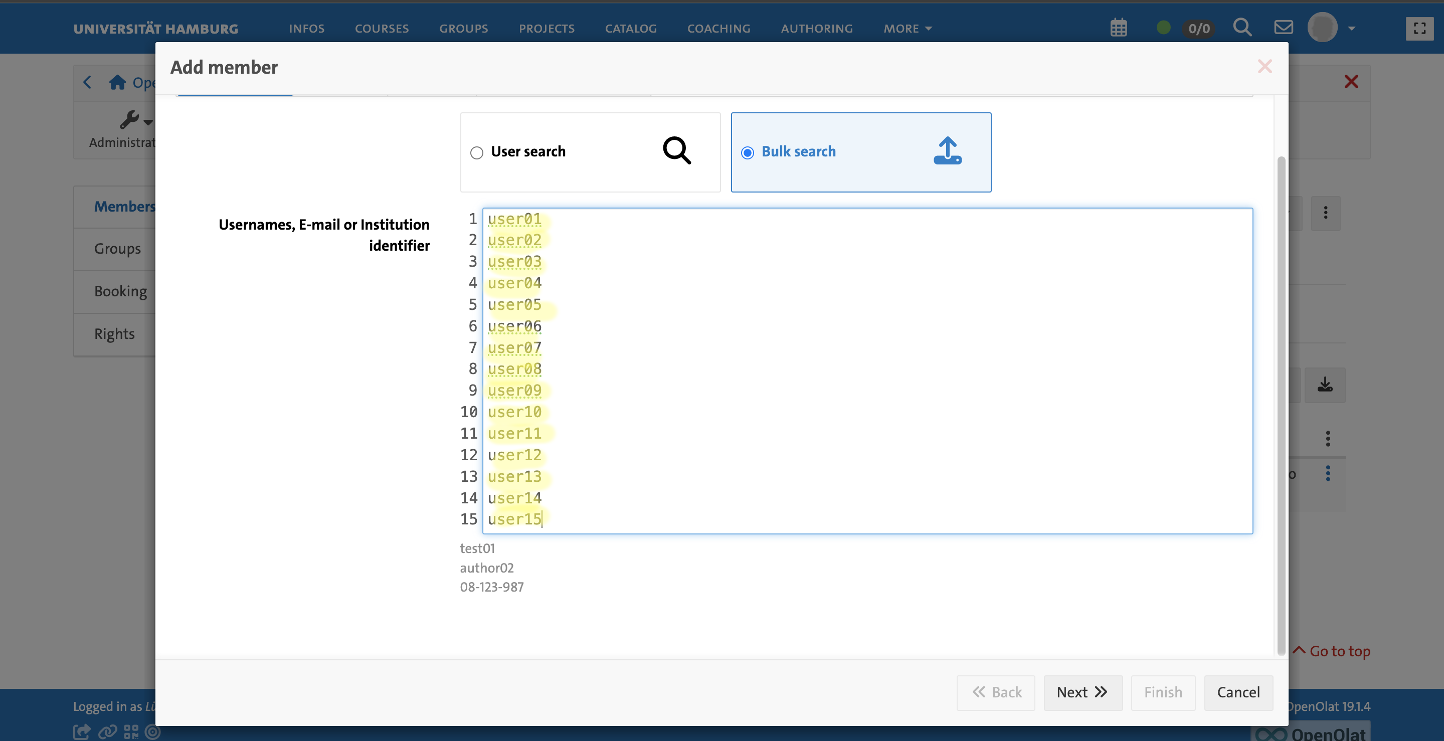
Task: Open the mail envelope icon
Action: (x=1283, y=27)
